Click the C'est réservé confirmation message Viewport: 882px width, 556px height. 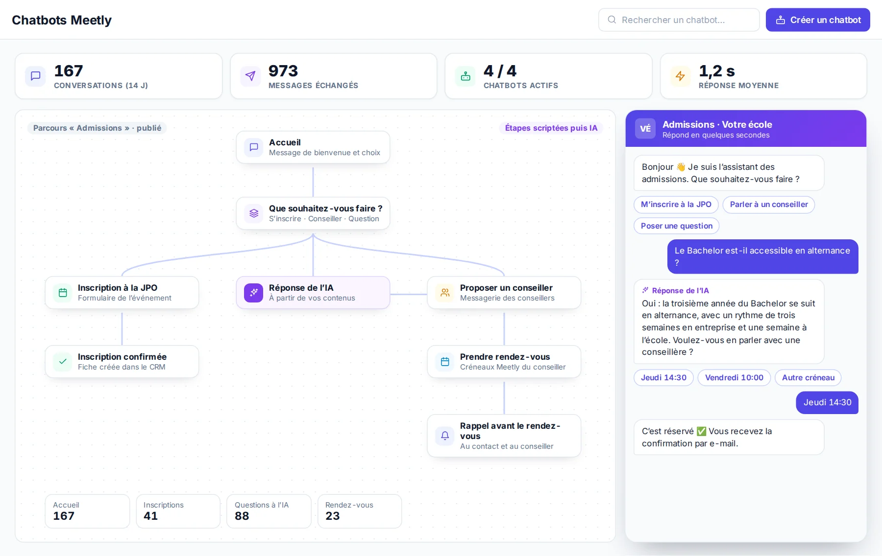pos(729,438)
